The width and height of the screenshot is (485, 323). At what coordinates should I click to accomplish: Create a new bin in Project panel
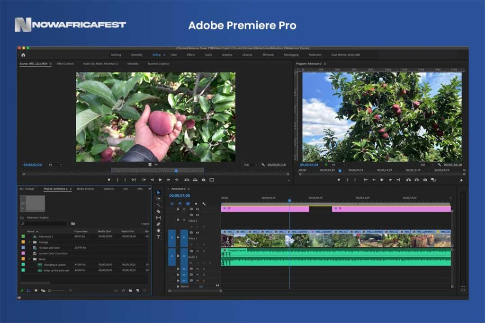(130, 290)
